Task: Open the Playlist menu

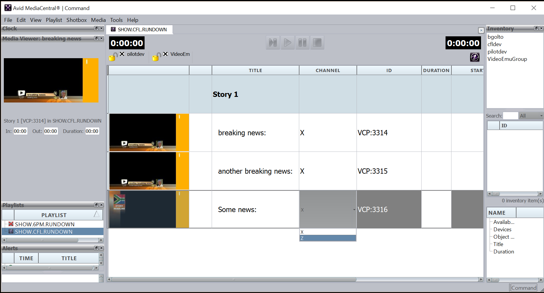Action: pos(54,20)
